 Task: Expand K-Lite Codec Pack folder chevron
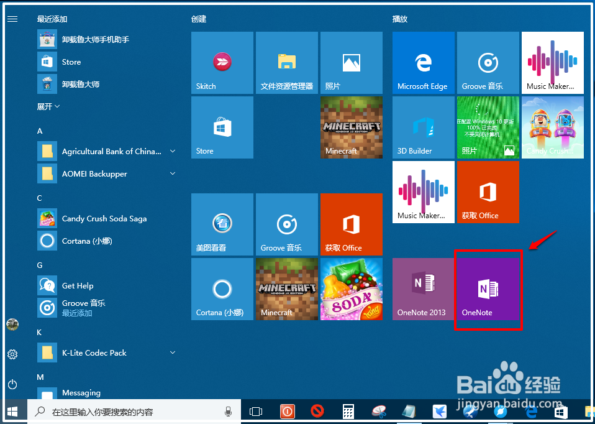pos(173,353)
